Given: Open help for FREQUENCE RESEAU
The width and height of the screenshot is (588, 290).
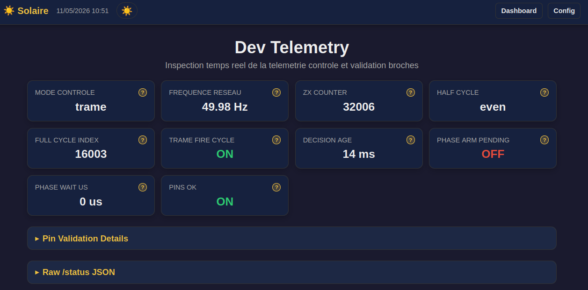Looking at the screenshot, I should (x=276, y=92).
